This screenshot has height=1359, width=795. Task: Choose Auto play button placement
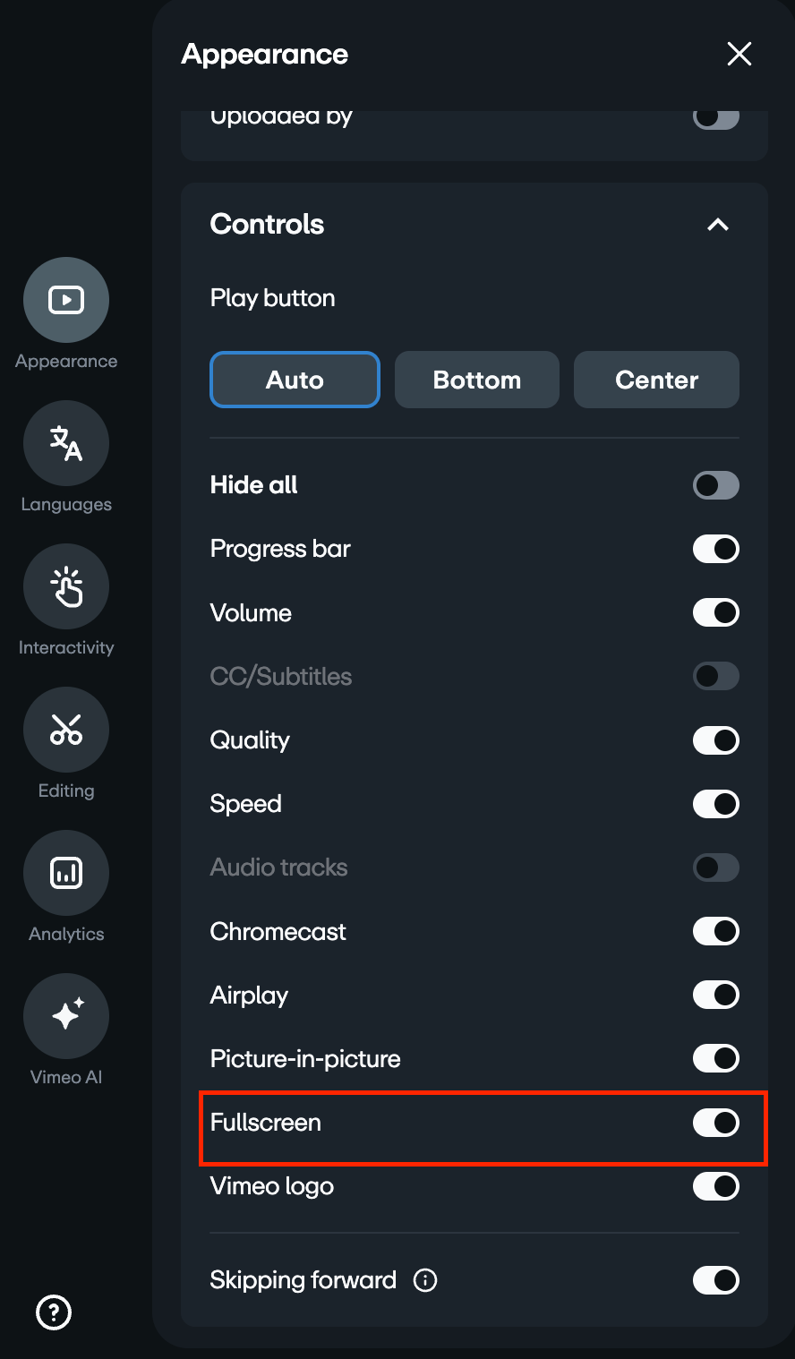tap(295, 380)
